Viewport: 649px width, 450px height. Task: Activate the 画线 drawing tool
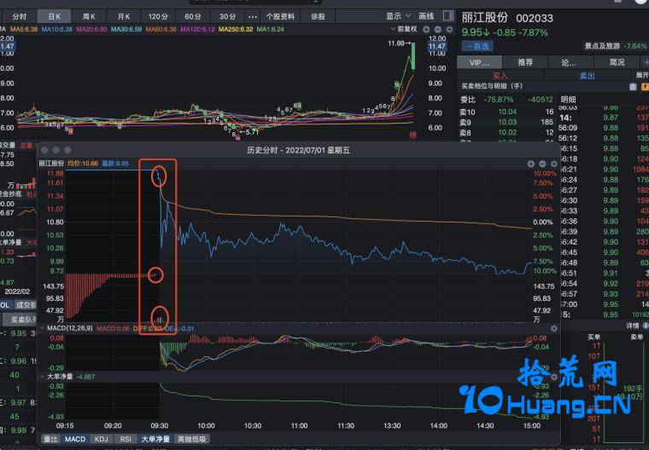click(x=426, y=16)
